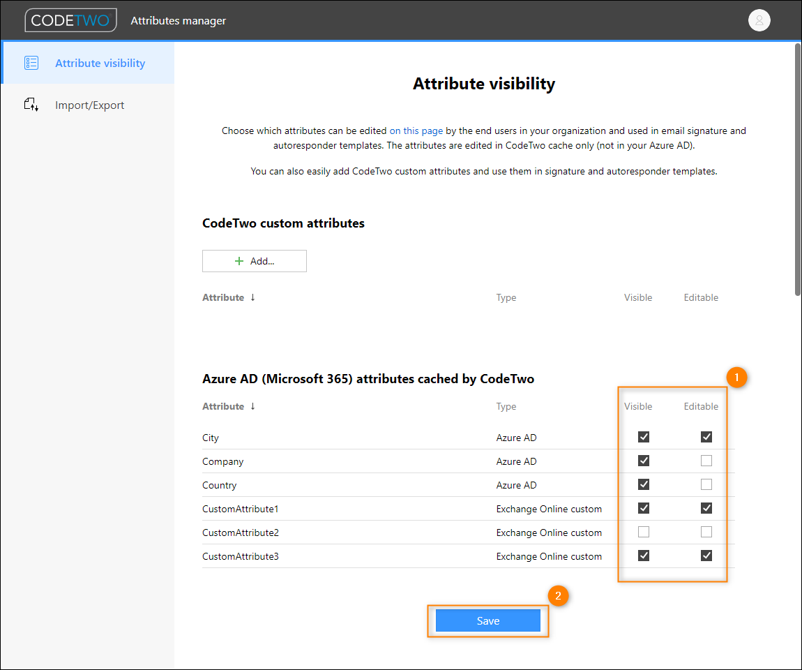Uncheck Visible for Country
The width and height of the screenshot is (802, 670).
click(644, 484)
